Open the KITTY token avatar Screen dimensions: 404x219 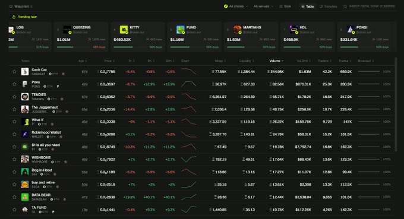[124, 30]
